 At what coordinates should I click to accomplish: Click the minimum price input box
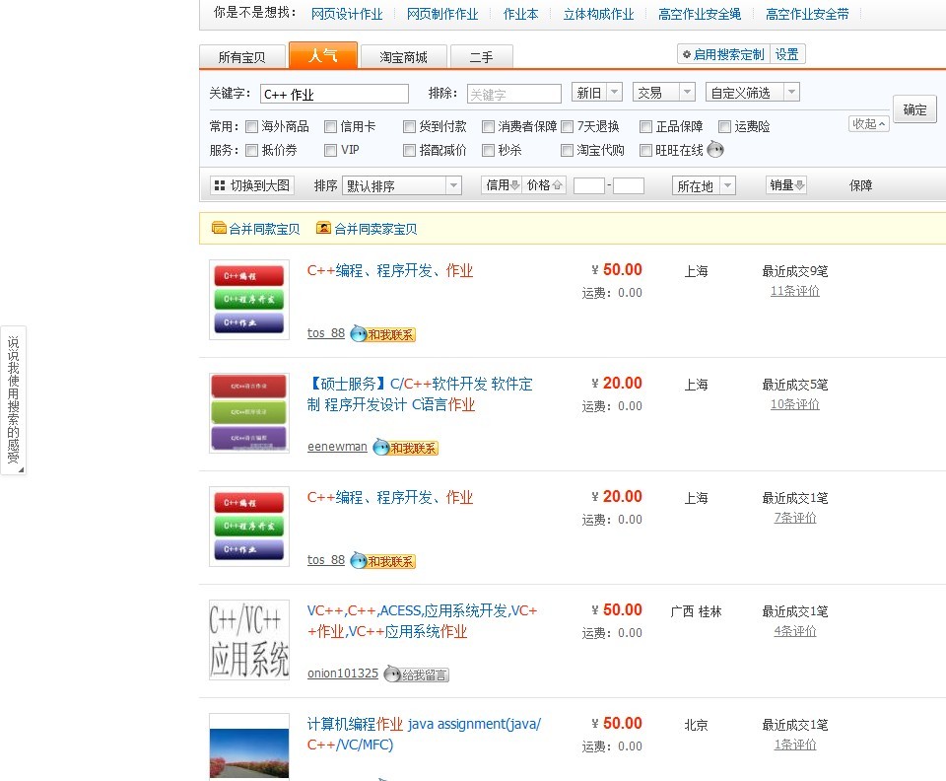589,185
